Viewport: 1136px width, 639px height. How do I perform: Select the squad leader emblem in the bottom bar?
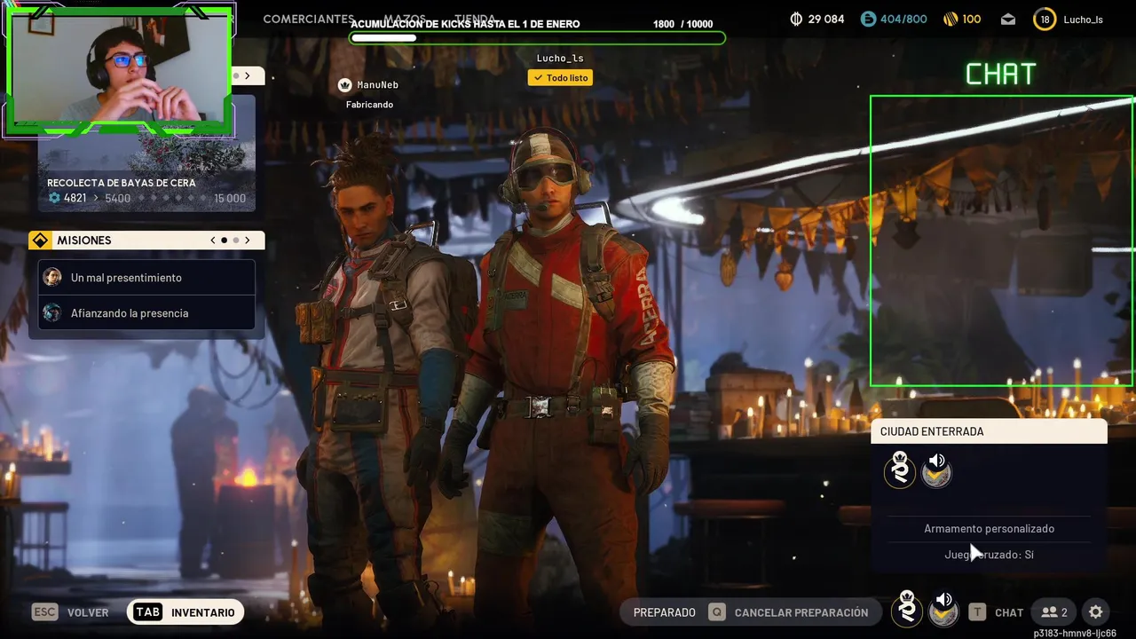pyautogui.click(x=907, y=610)
